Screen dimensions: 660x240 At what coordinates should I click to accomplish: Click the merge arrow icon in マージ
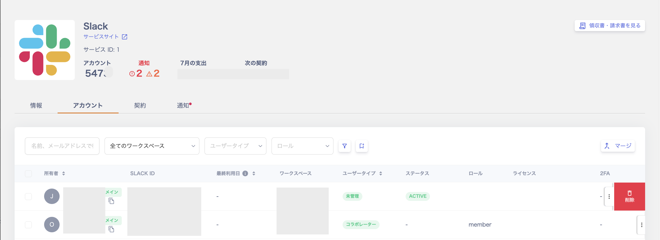coord(607,146)
